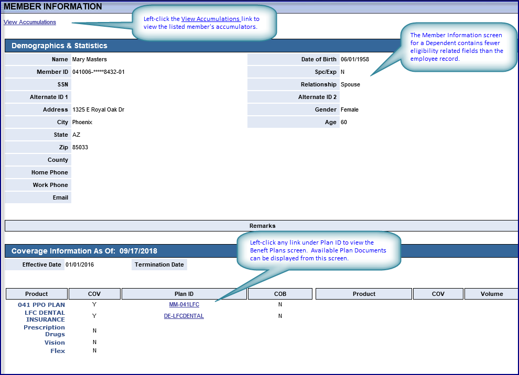Viewport: 519px width, 375px height.
Task: Click COV value N for Vision
Action: [x=95, y=342]
